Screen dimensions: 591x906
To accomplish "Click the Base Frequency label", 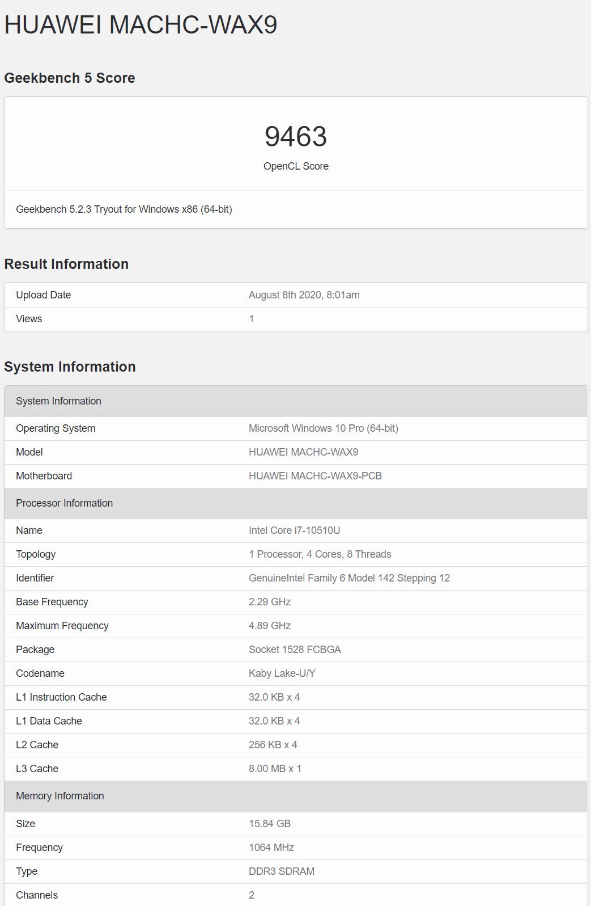I will click(x=52, y=602).
